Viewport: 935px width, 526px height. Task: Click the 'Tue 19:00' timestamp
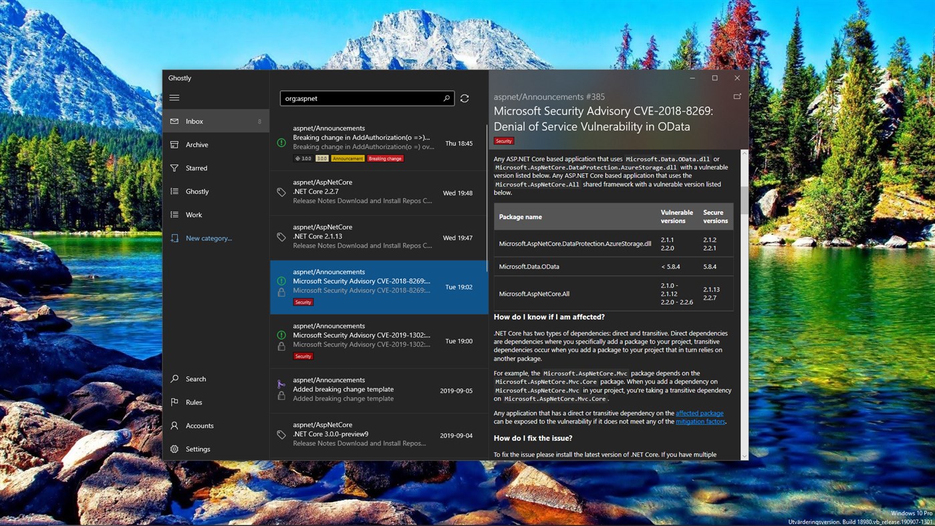(x=459, y=342)
